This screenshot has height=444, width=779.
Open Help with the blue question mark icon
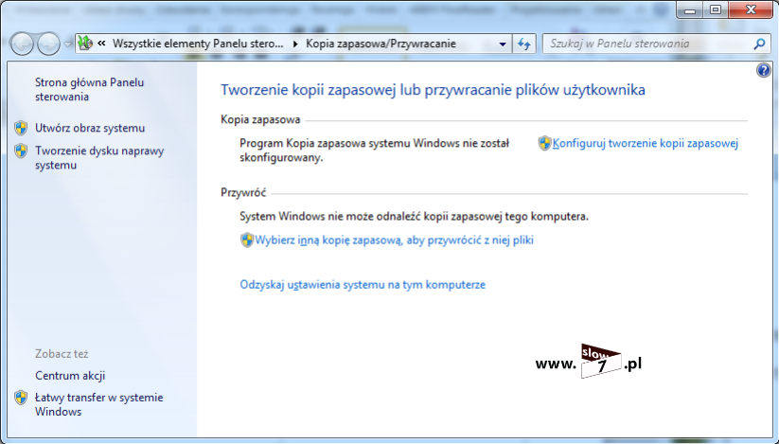tap(764, 70)
